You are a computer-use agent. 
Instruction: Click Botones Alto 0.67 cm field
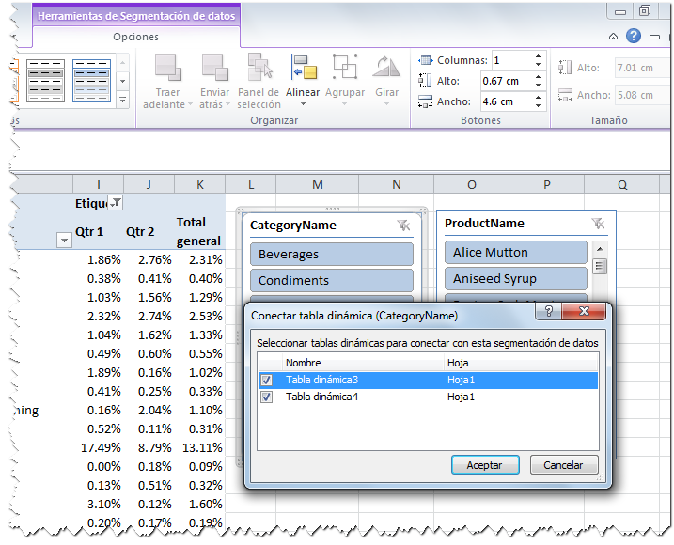(x=507, y=81)
